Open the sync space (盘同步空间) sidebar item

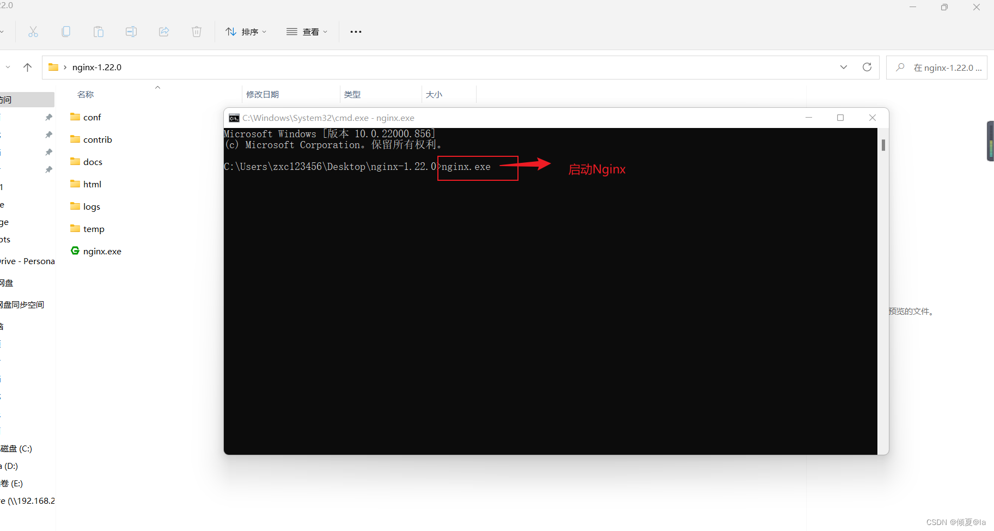[x=22, y=305]
